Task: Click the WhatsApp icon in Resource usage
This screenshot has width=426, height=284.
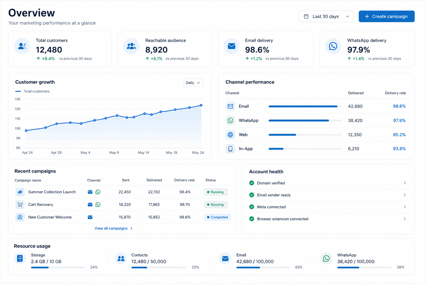Action: click(326, 258)
